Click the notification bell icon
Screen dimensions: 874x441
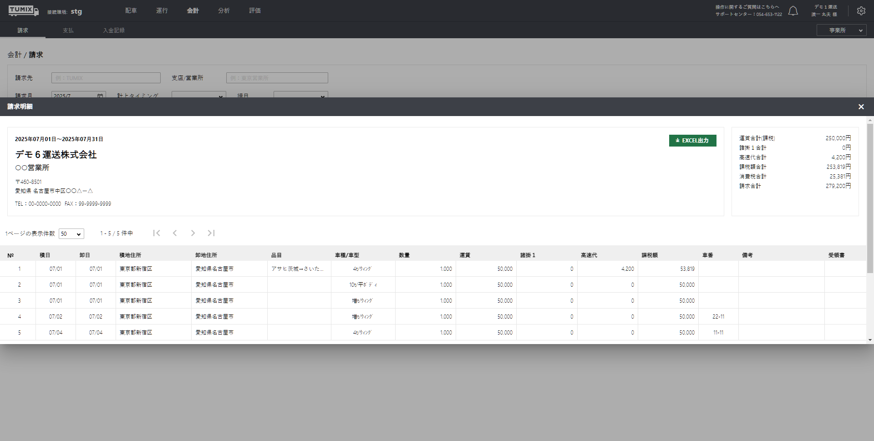click(x=793, y=11)
